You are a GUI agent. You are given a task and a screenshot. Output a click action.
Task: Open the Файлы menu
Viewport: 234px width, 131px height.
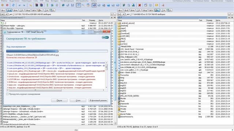(x=4, y=1)
